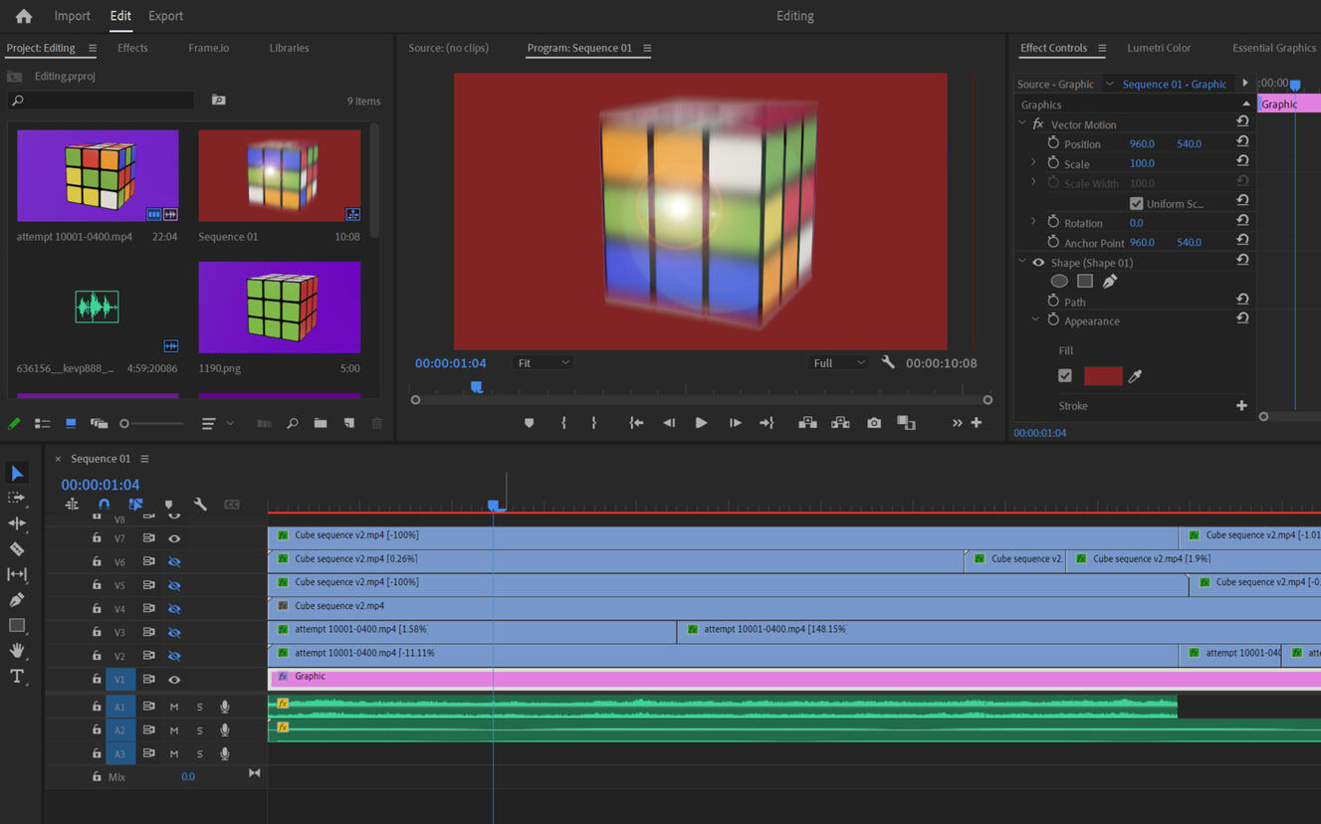This screenshot has width=1321, height=824.
Task: Click the Export Frame camera icon
Action: [x=873, y=423]
